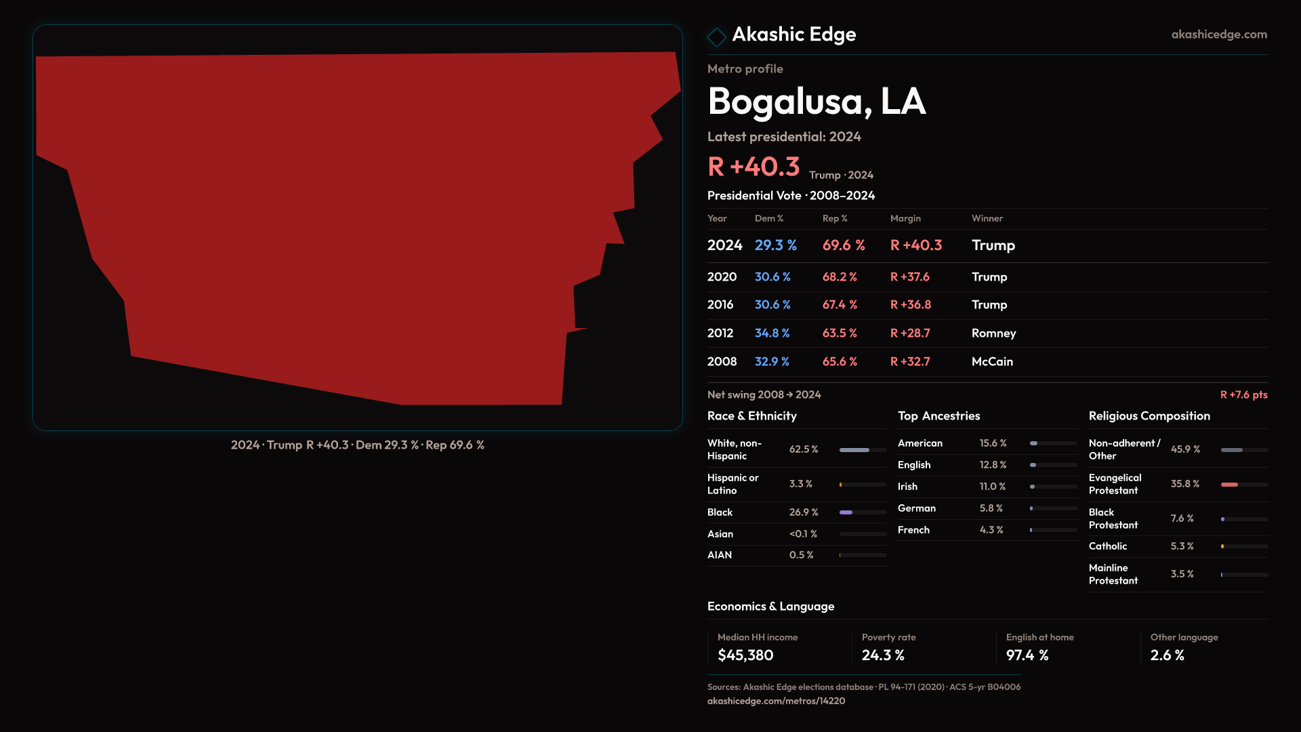Click the Bogalusa, LA title heading
The image size is (1301, 732).
tap(817, 102)
